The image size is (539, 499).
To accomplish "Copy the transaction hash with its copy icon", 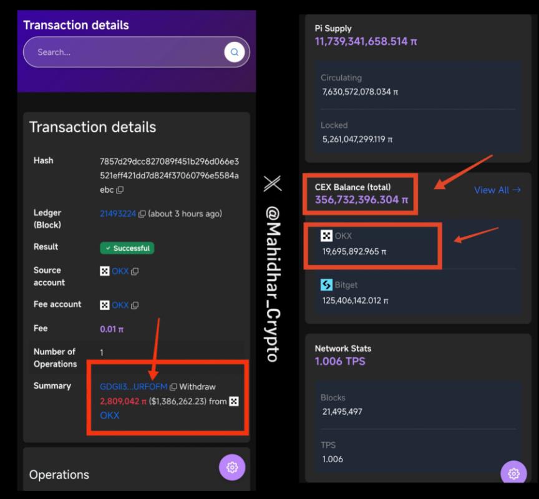I will coord(120,190).
